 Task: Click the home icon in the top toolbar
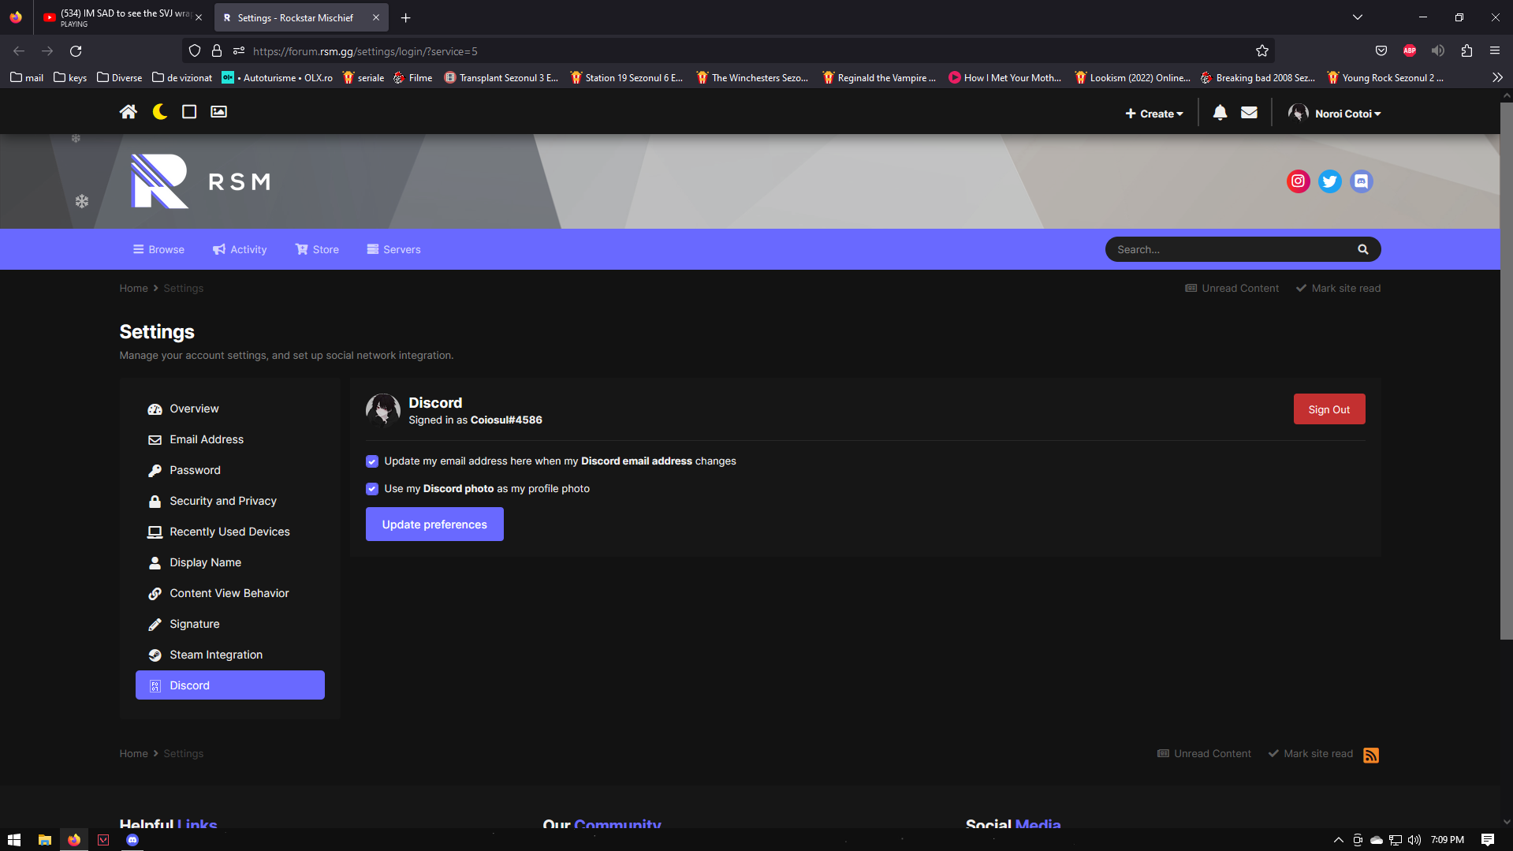[129, 111]
